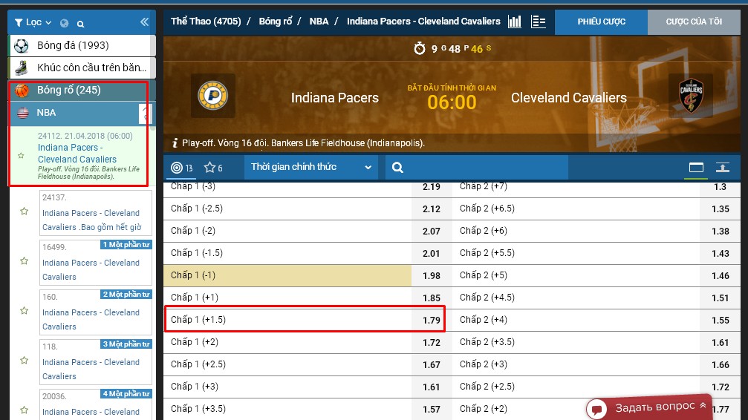The image size is (748, 420).
Task: Click the collapse-all upload arrow icon
Action: pos(723,168)
